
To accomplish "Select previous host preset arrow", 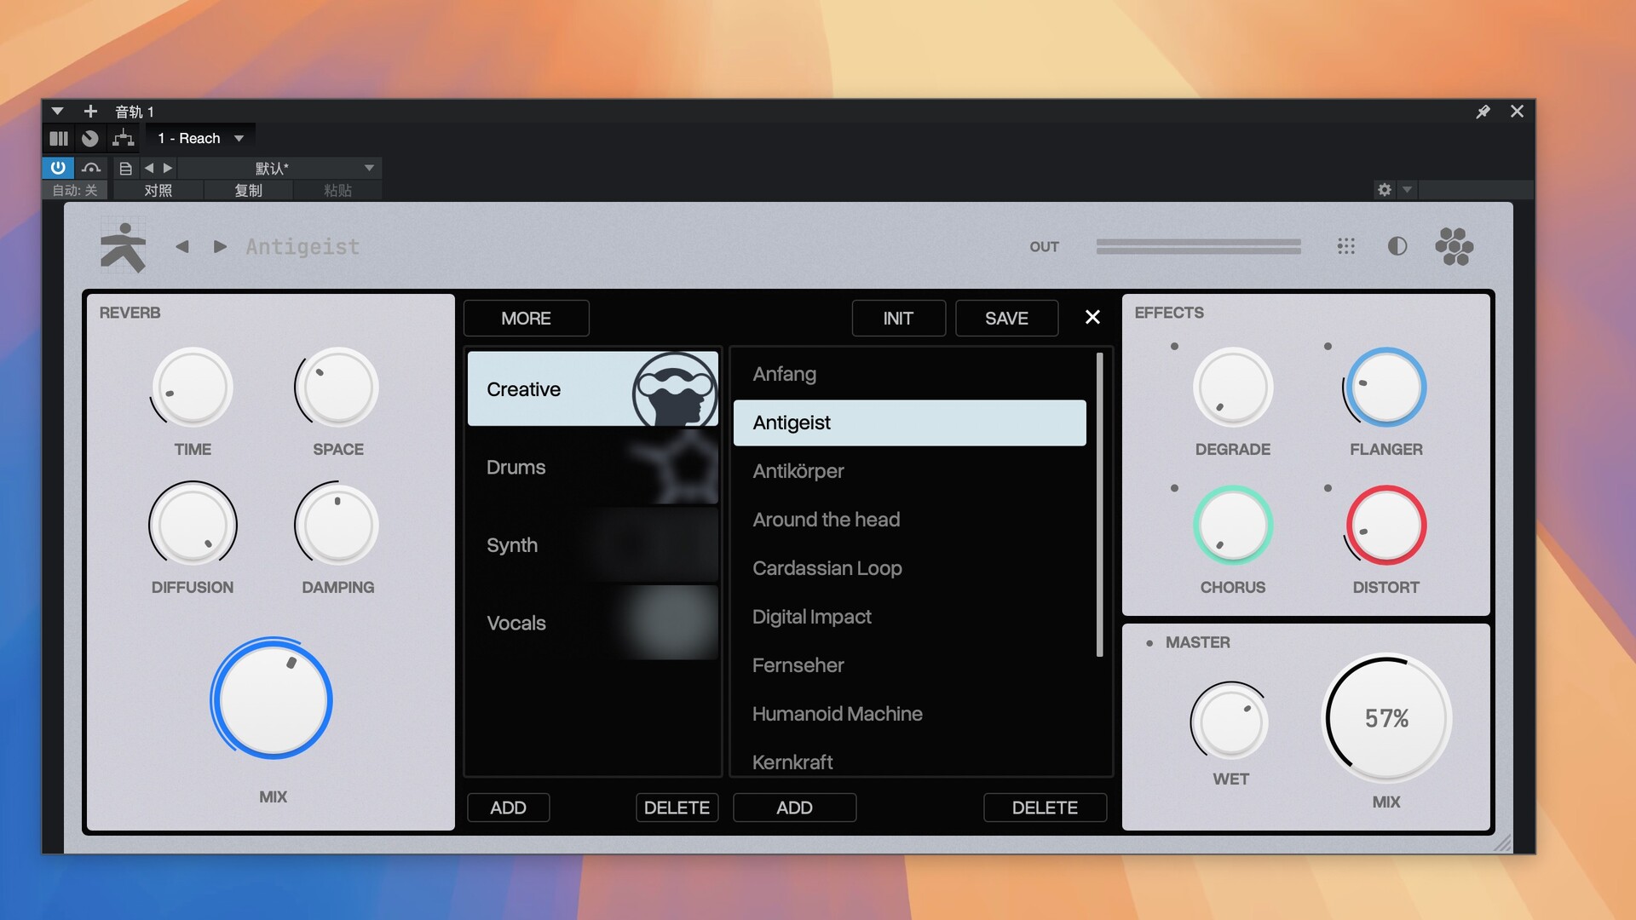I will pos(149,168).
